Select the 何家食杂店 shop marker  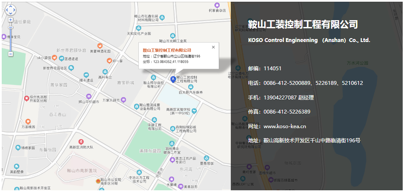click(217, 5)
